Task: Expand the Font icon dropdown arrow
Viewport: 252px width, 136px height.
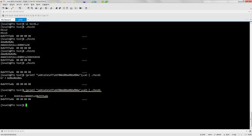Action: pos(53,8)
